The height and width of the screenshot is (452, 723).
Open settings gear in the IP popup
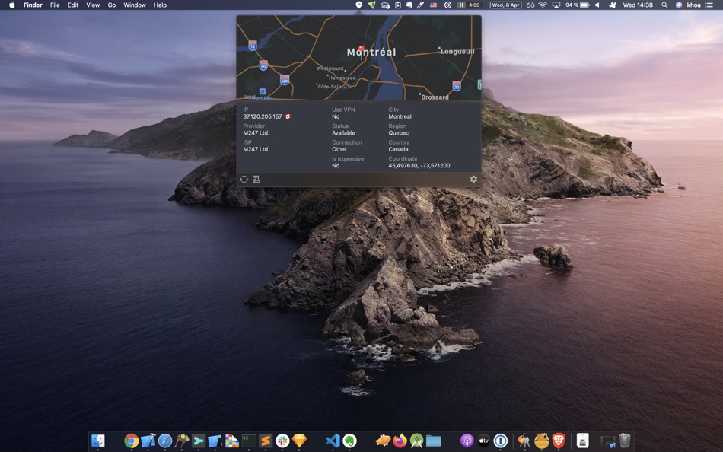click(473, 179)
